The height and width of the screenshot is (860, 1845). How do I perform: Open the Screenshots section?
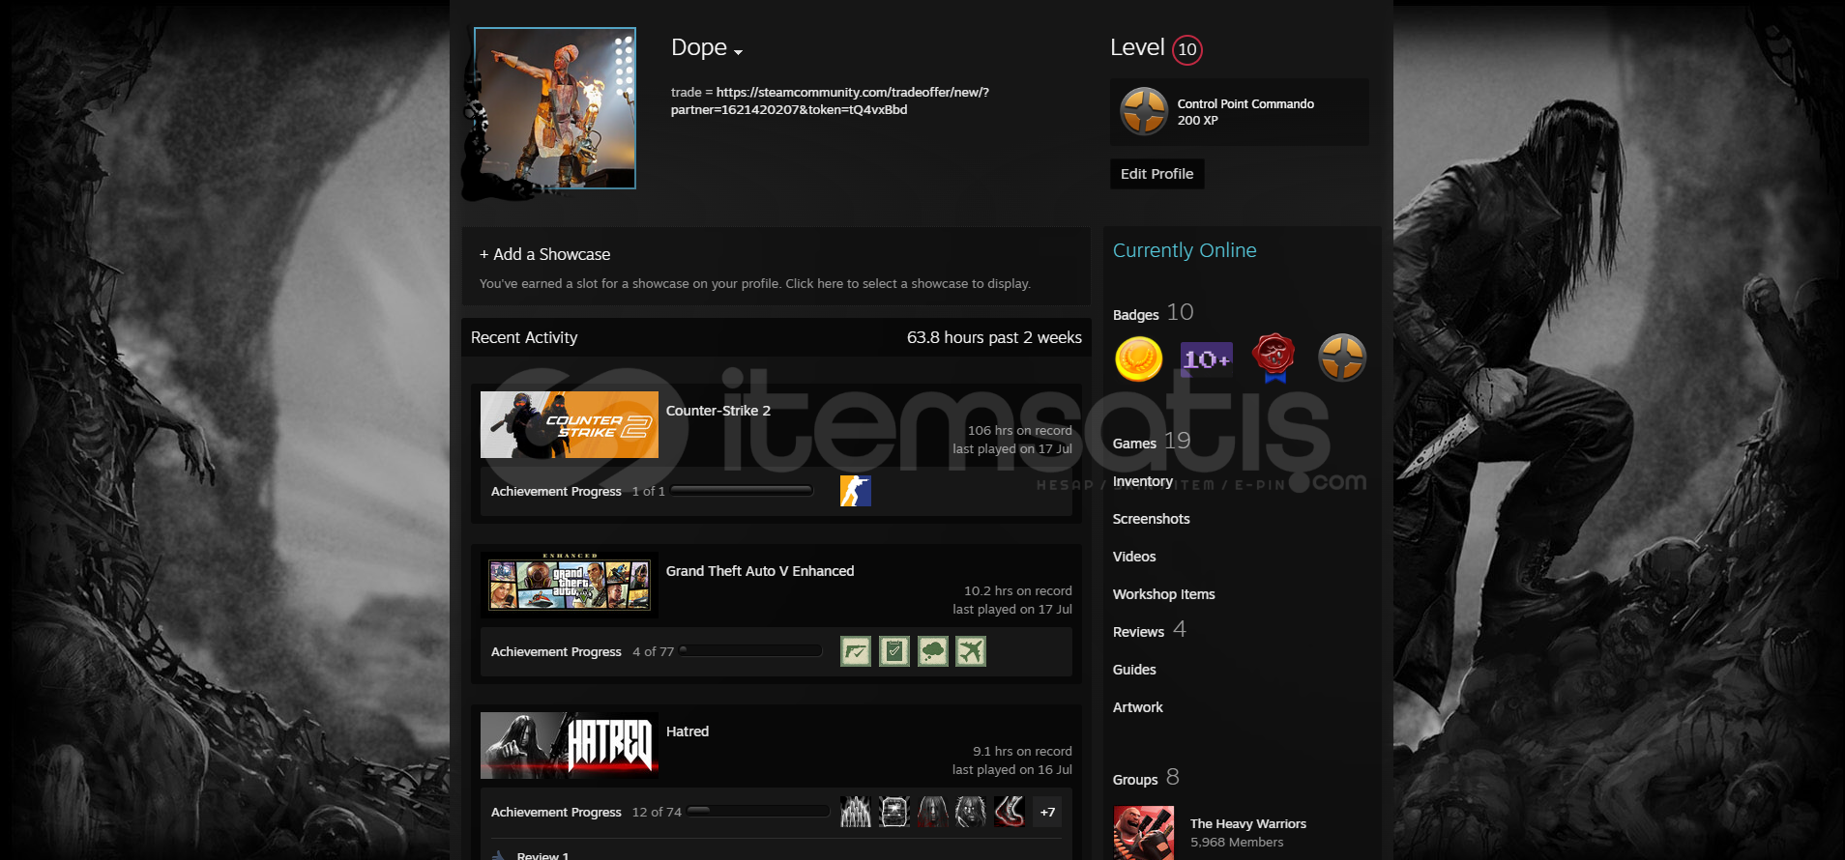1151,519
